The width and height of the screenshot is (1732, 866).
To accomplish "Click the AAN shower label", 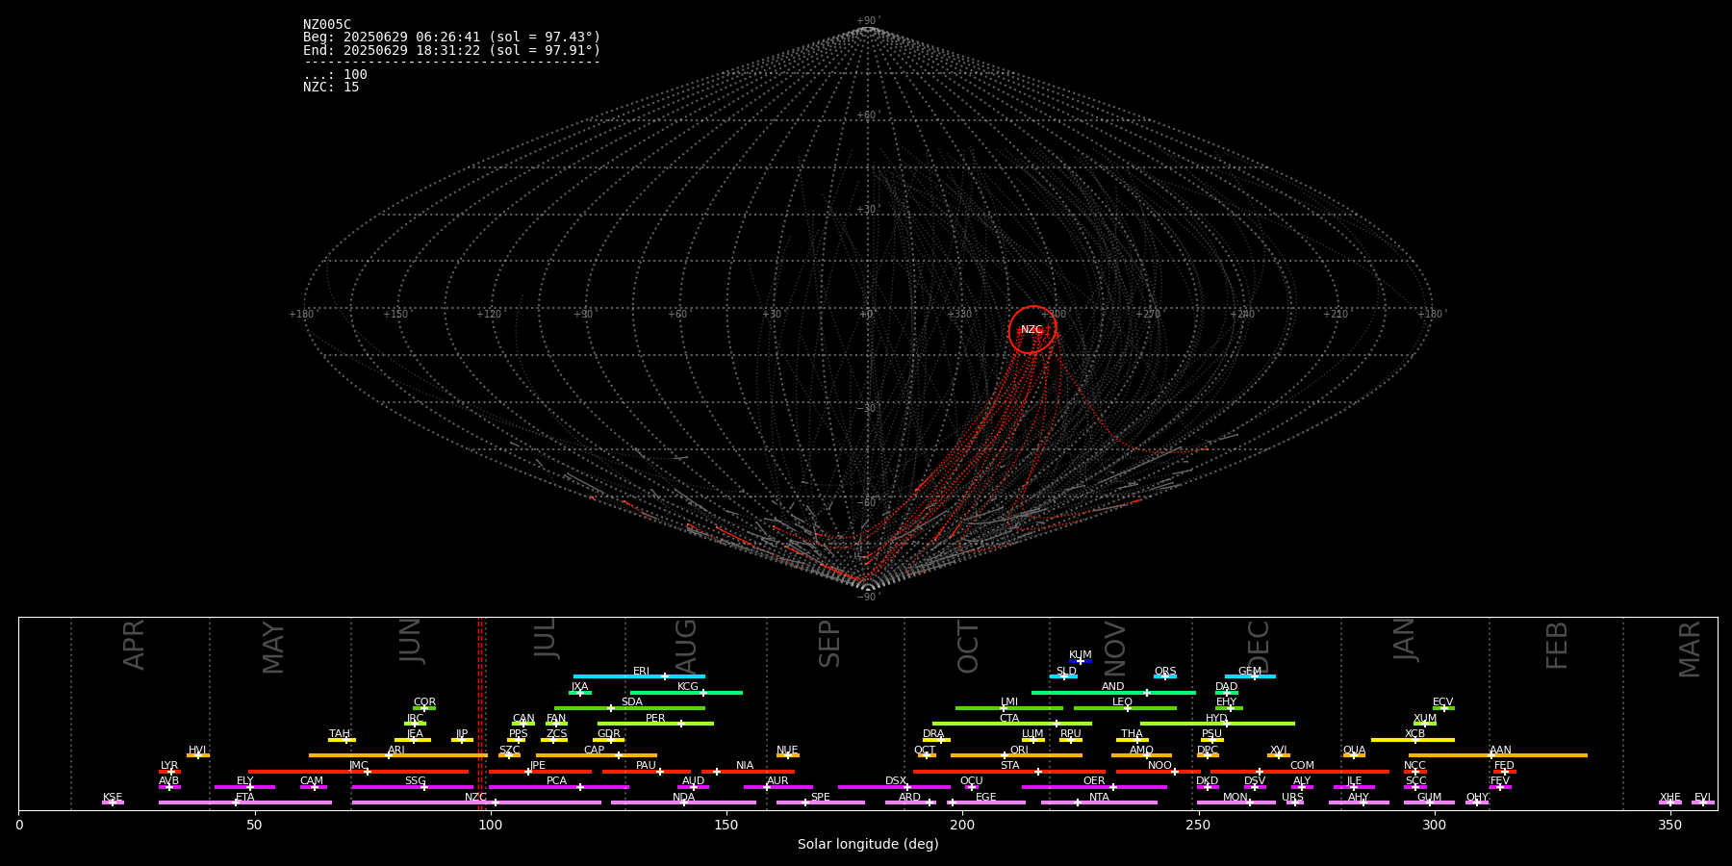I will 1500,751.
